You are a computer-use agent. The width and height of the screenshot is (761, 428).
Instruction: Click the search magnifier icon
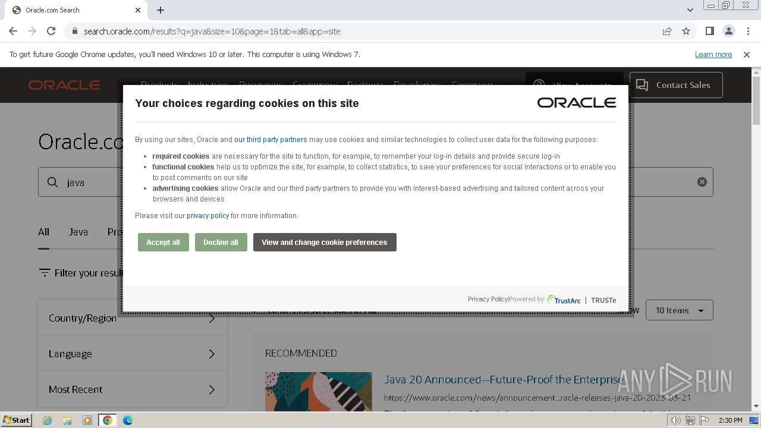pos(53,182)
